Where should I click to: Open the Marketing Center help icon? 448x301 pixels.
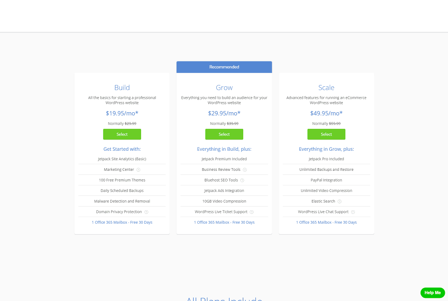pos(138,170)
